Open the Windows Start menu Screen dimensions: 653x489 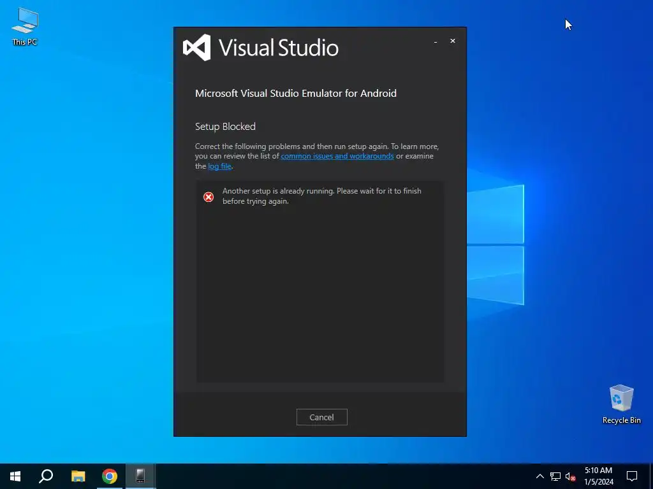(x=15, y=476)
